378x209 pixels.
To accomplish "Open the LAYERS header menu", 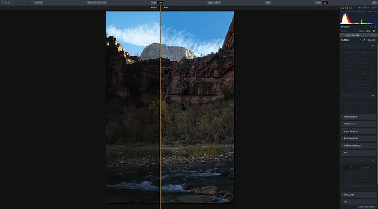I will coord(346,26).
